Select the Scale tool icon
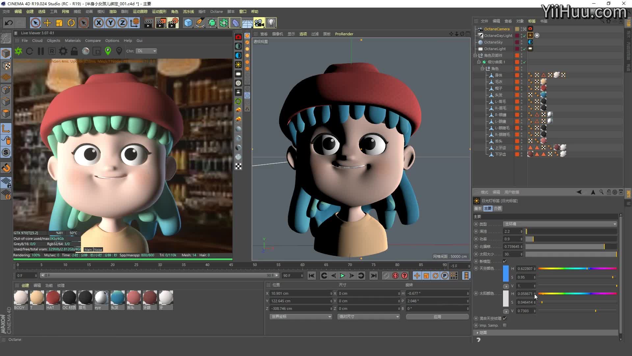Image resolution: width=632 pixels, height=356 pixels. (59, 23)
